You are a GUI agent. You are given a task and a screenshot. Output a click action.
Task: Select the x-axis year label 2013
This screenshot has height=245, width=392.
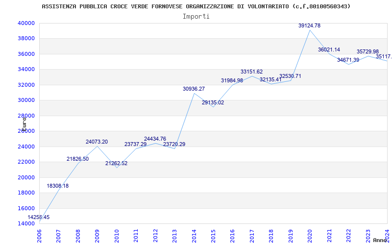174,236
